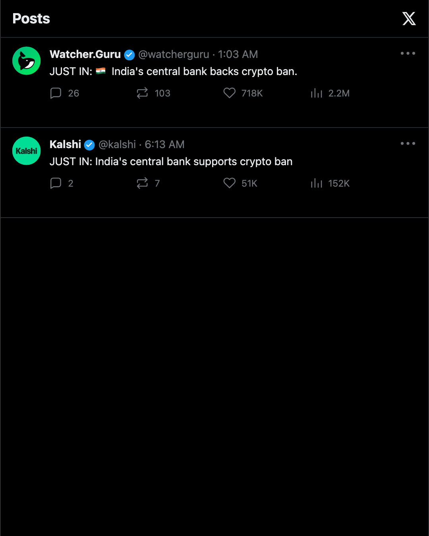Like the Kalshi post
The height and width of the screenshot is (536, 429).
[230, 183]
